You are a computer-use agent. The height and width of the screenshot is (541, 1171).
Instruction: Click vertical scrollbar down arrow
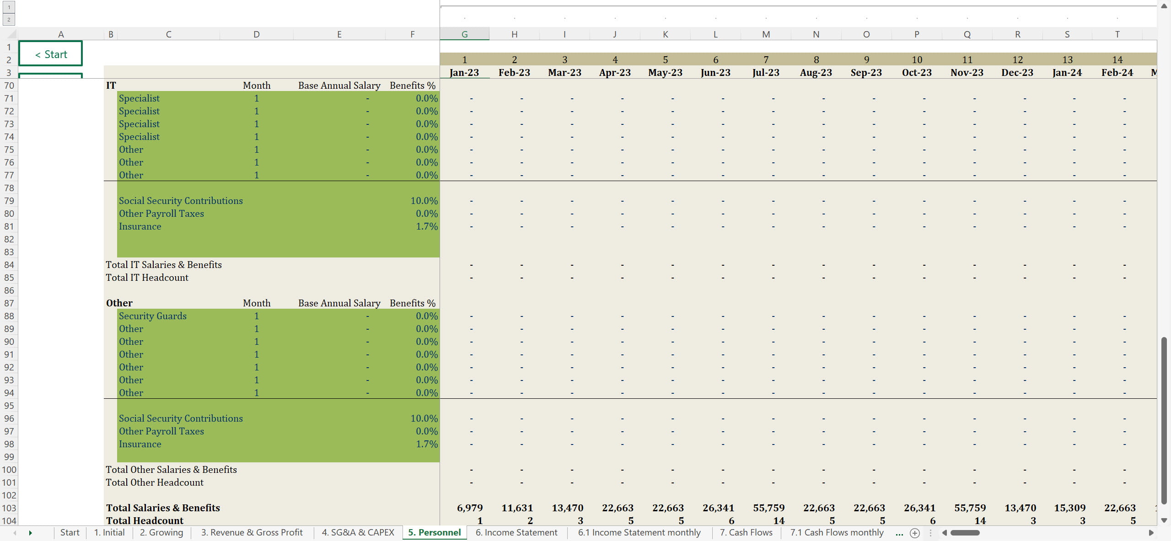pos(1164,520)
